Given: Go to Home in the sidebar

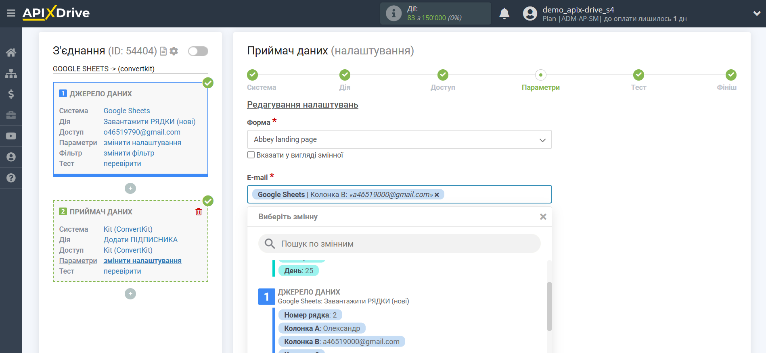Looking at the screenshot, I should click(11, 52).
